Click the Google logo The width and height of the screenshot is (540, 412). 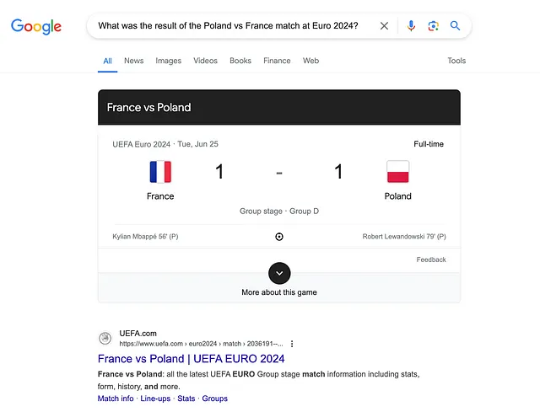tap(36, 26)
